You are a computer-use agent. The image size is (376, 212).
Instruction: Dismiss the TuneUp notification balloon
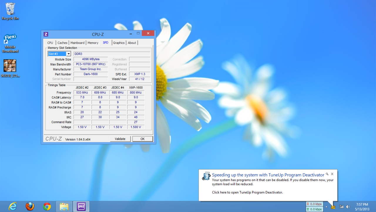click(332, 174)
